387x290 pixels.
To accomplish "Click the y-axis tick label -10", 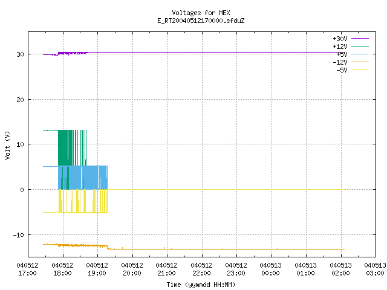I will [x=19, y=235].
